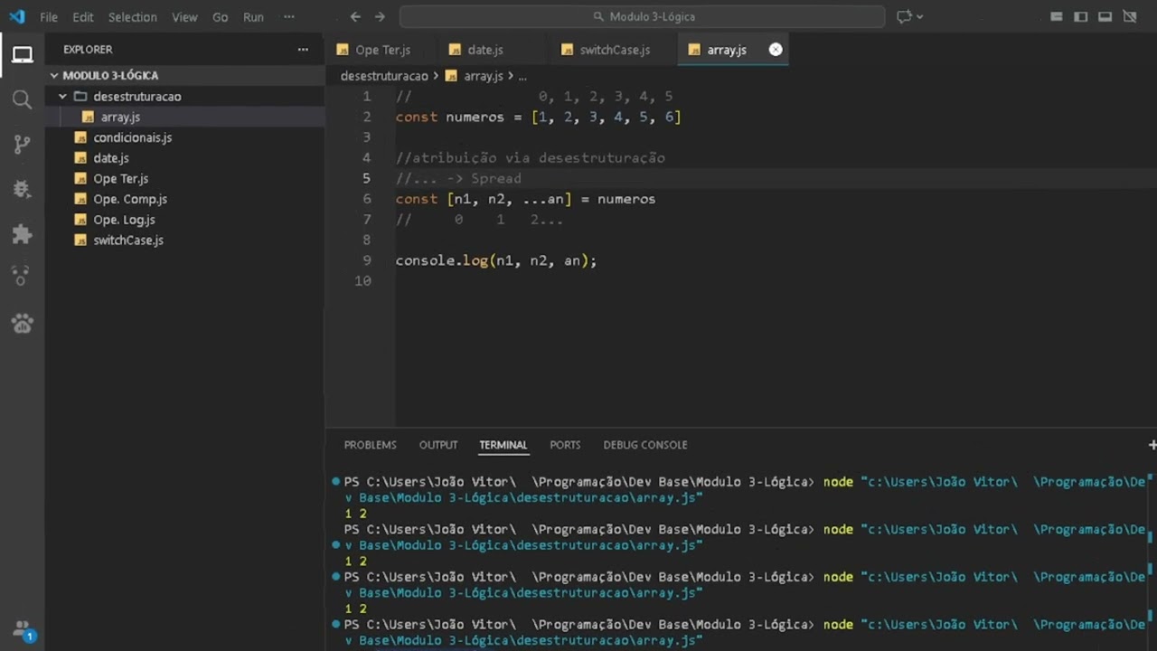
Task: Open switchCase.js in the explorer tree
Action: (185, 241)
